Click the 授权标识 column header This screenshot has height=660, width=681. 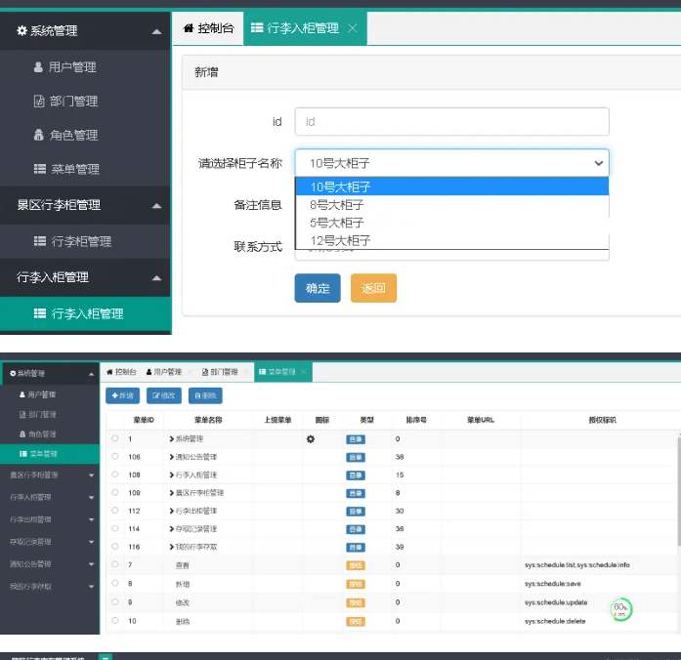(602, 420)
